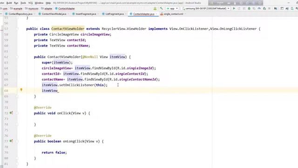Click the Attach debugger to process icon
Image resolution: width=298 pixels, height=168 pixels.
point(264,8)
